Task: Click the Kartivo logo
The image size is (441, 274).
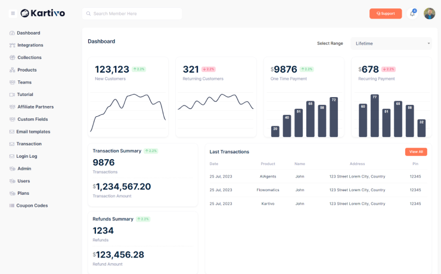Action: [42, 13]
